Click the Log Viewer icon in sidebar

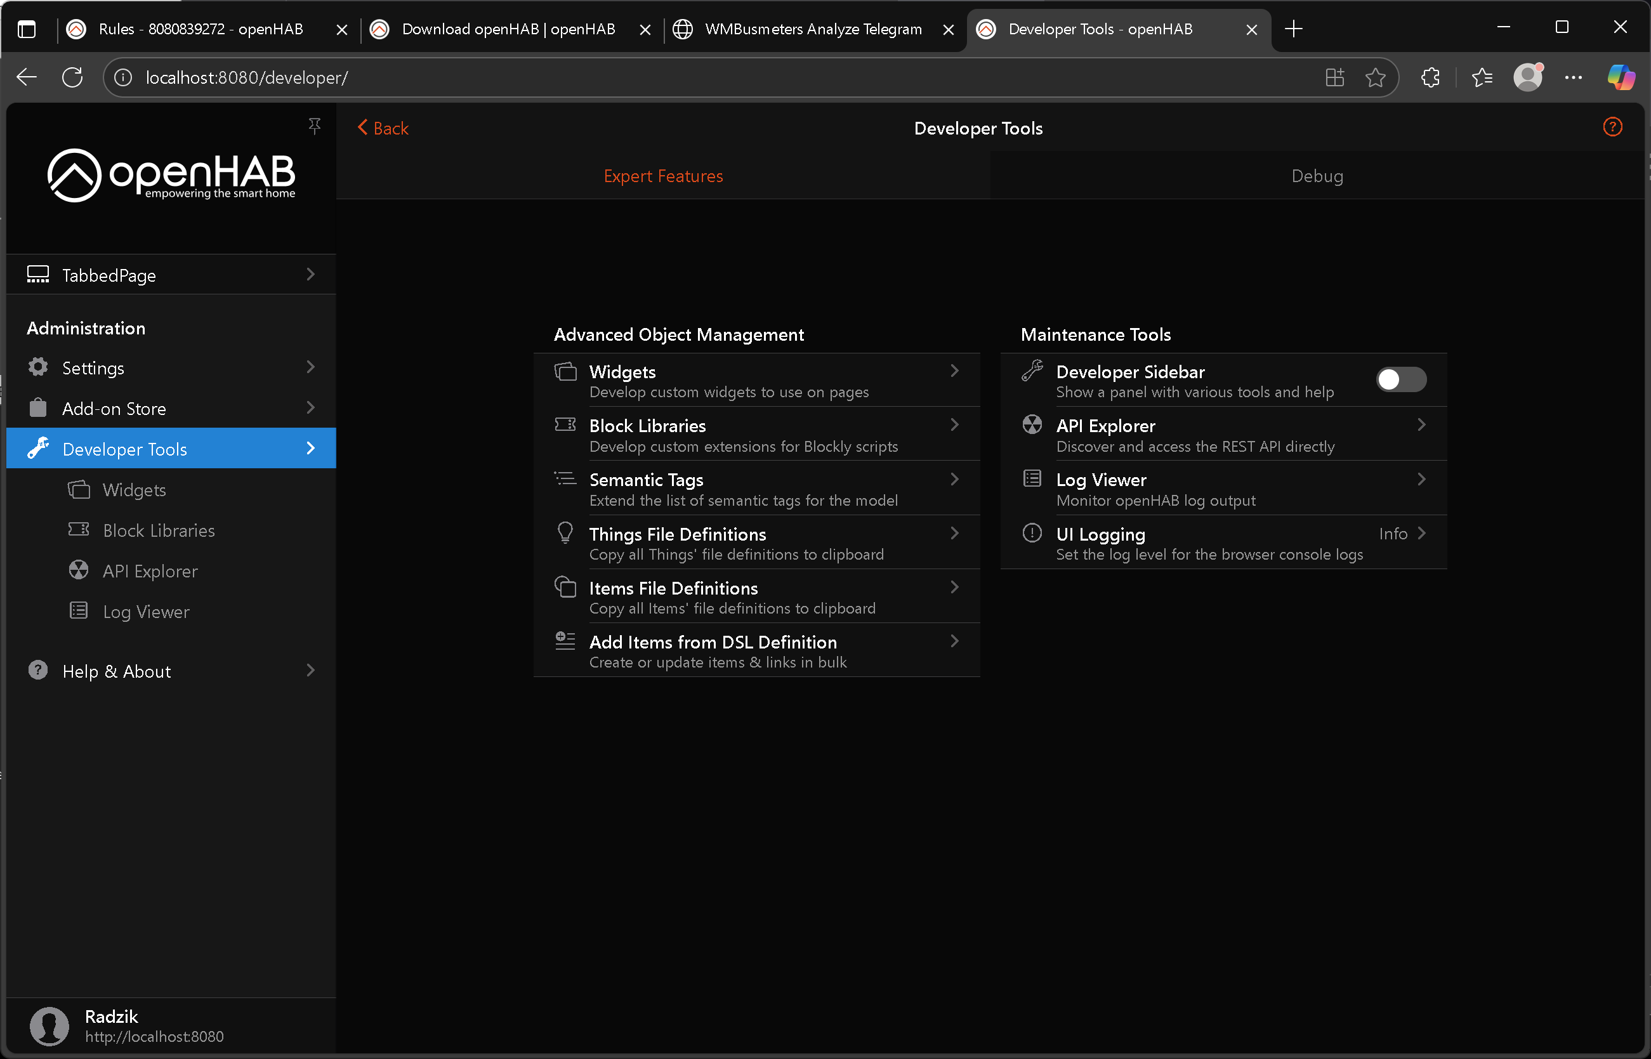pyautogui.click(x=79, y=610)
